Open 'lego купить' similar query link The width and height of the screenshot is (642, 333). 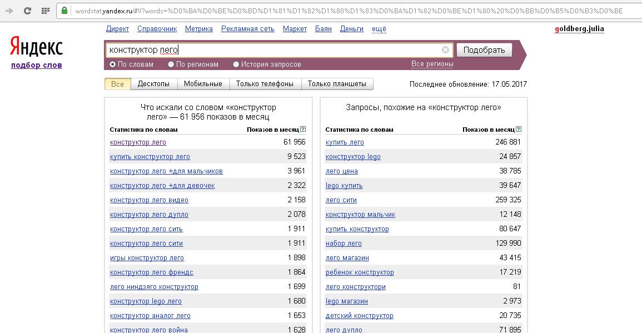[344, 186]
